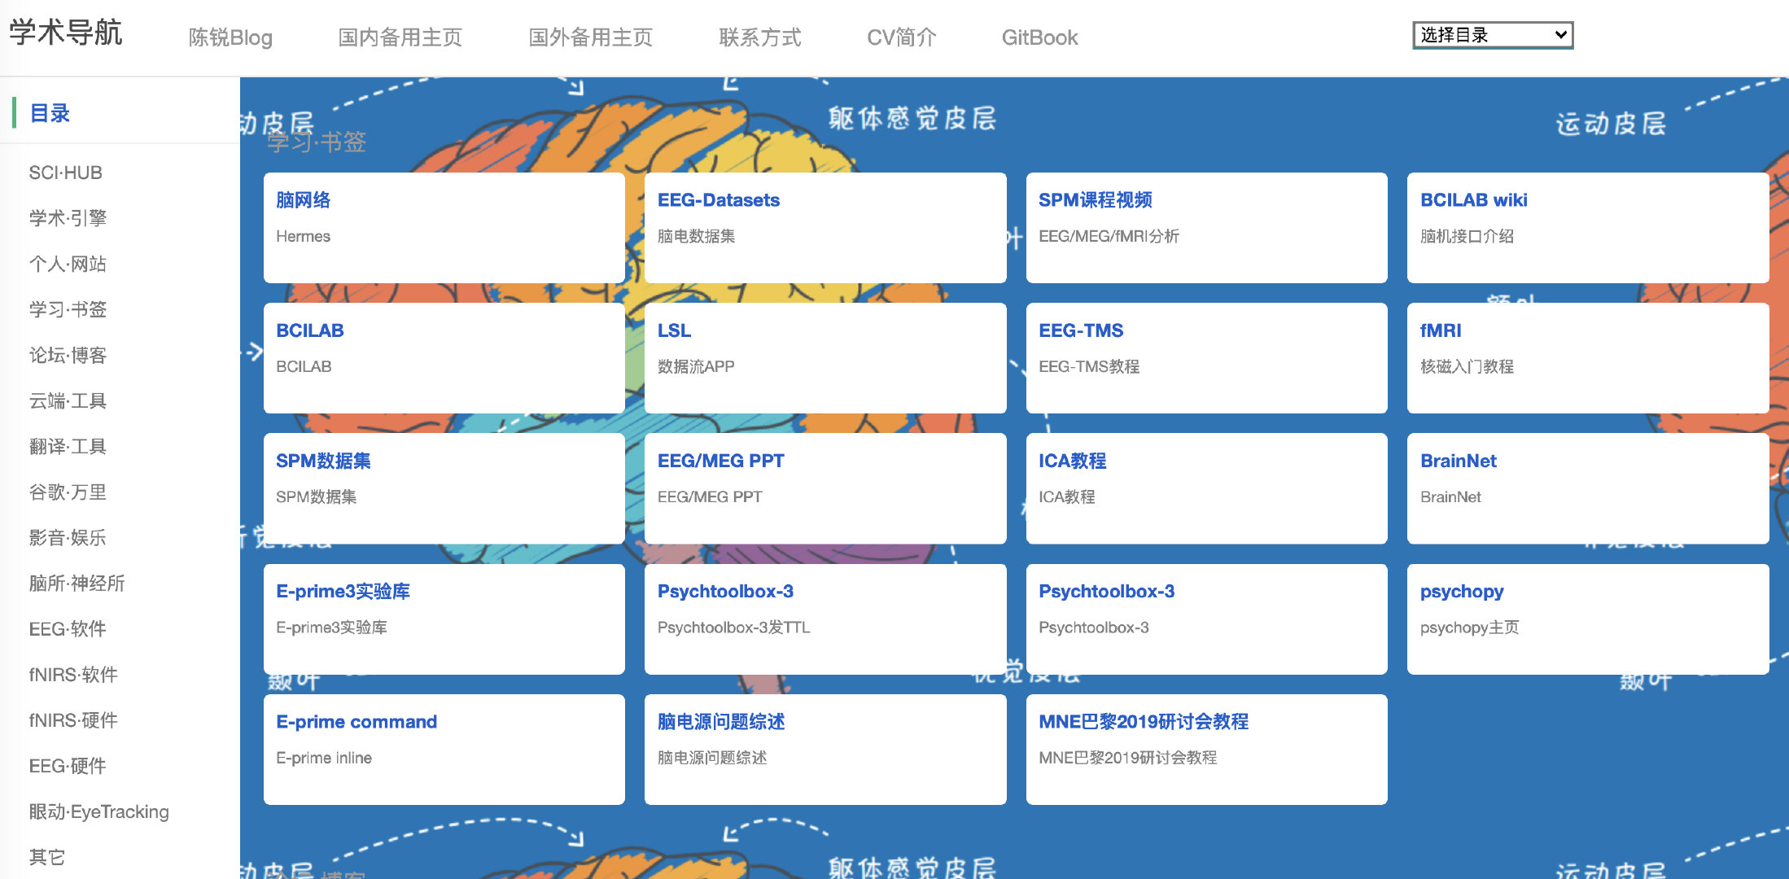Select 学术·引擎 category in sidebar

[68, 217]
